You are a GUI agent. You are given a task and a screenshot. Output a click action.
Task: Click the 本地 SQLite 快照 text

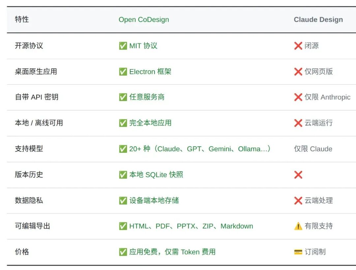click(x=156, y=175)
